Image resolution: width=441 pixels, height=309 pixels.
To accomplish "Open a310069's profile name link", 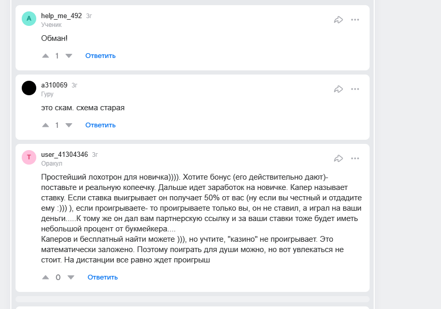I will [x=54, y=85].
